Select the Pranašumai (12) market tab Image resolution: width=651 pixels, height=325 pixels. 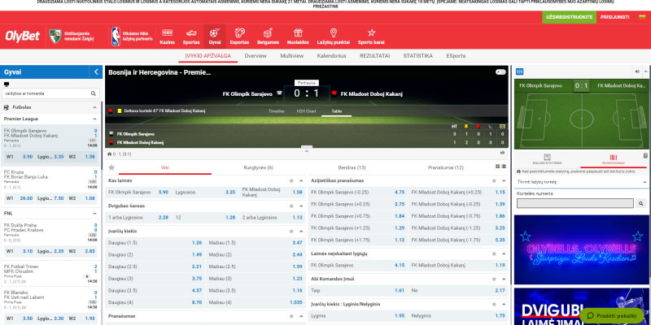pyautogui.click(x=445, y=167)
